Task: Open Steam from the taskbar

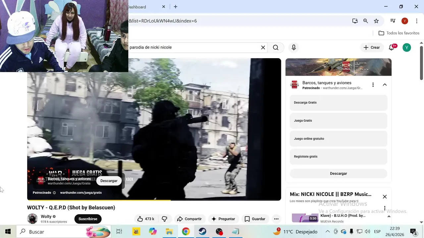Action: click(x=202, y=232)
